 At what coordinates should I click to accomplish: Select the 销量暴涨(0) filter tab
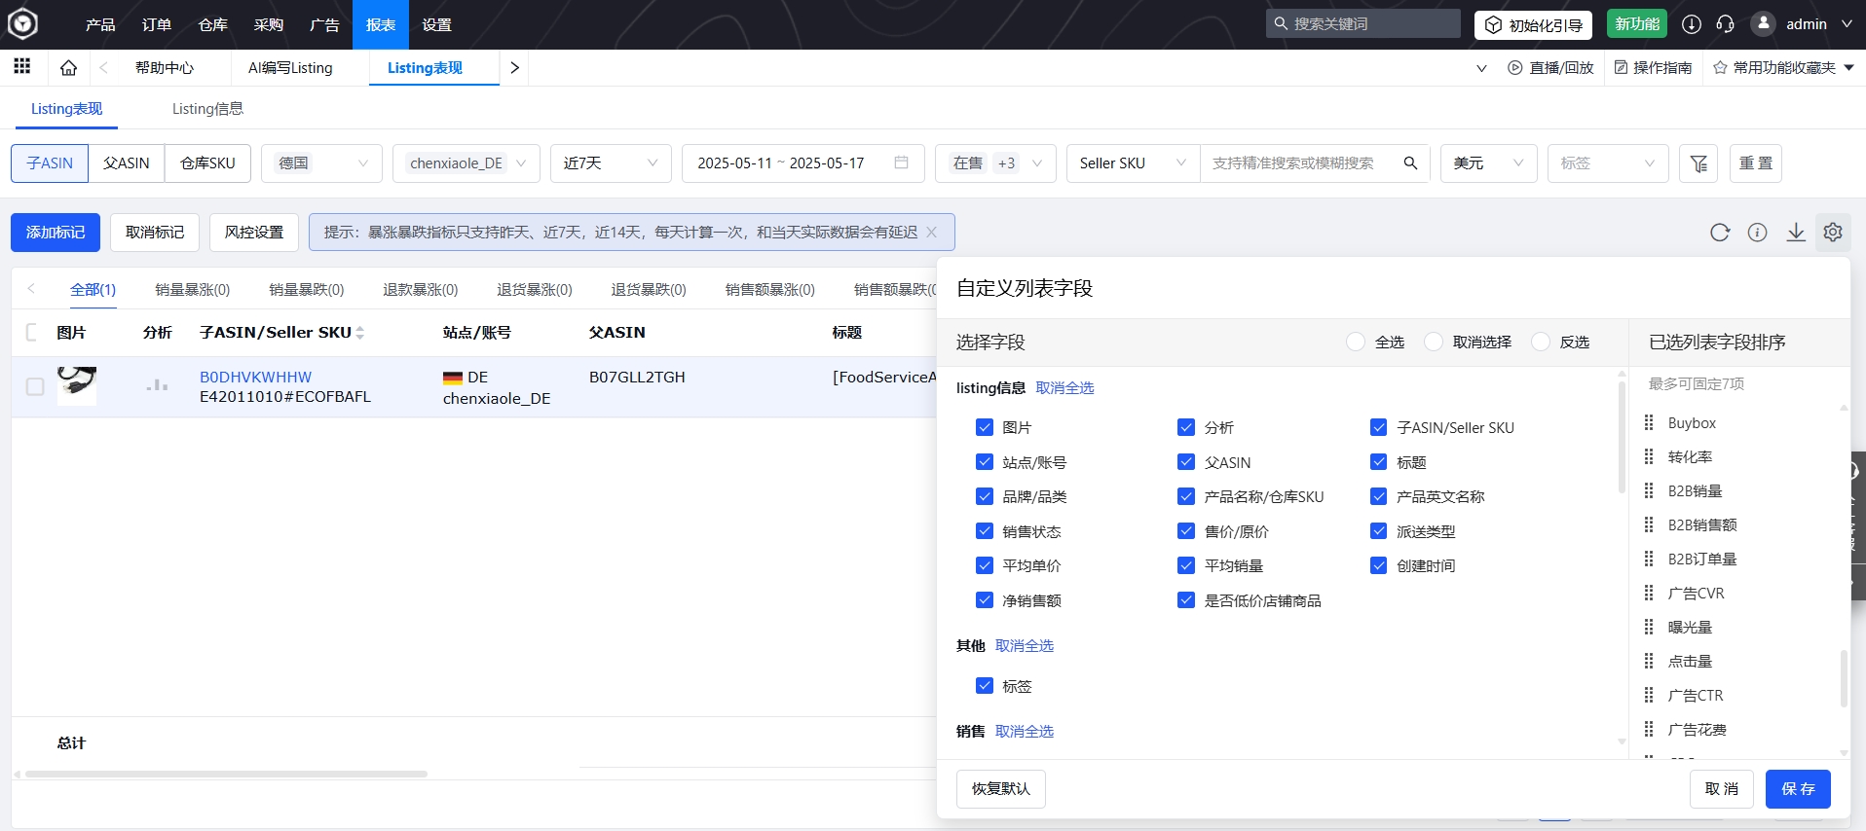click(193, 289)
